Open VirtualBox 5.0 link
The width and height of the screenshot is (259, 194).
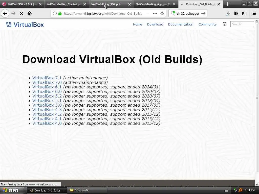click(x=47, y=105)
